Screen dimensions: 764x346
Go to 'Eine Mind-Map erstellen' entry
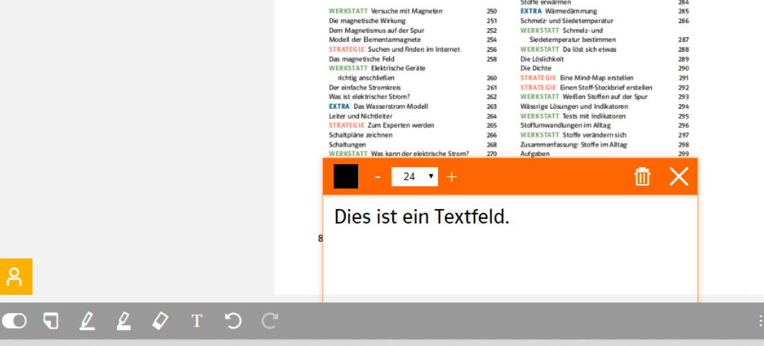(596, 78)
